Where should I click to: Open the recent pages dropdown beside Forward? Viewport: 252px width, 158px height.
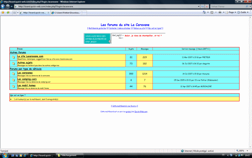(11, 7)
